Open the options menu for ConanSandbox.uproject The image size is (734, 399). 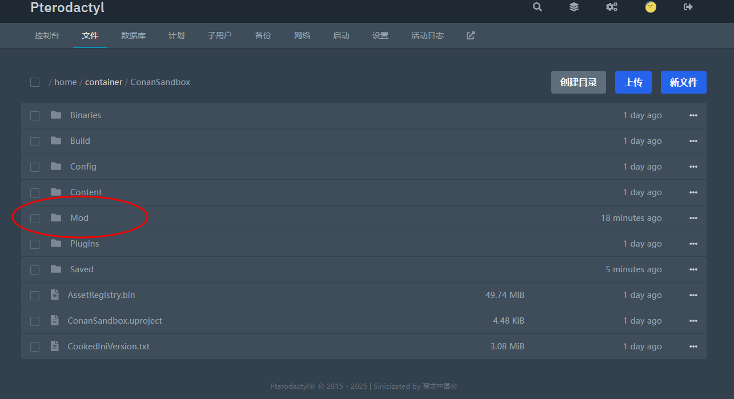693,321
